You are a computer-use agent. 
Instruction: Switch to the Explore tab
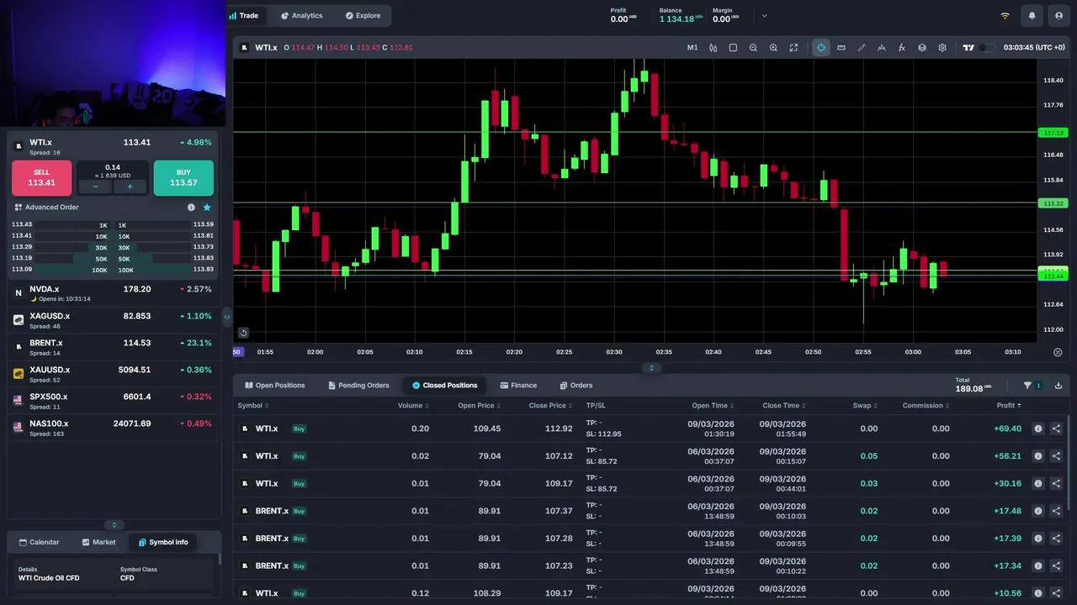coord(363,15)
